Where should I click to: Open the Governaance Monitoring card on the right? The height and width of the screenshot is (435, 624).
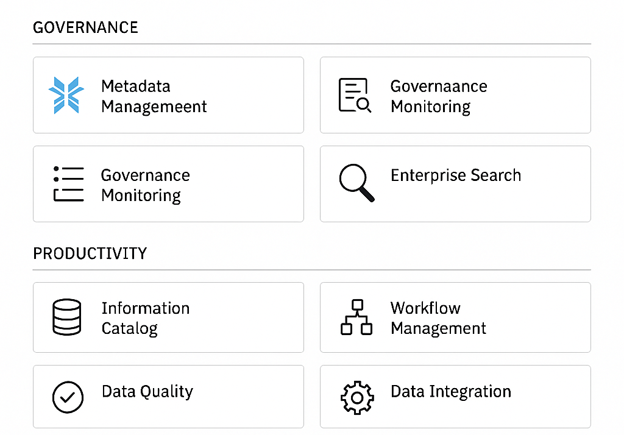(455, 95)
